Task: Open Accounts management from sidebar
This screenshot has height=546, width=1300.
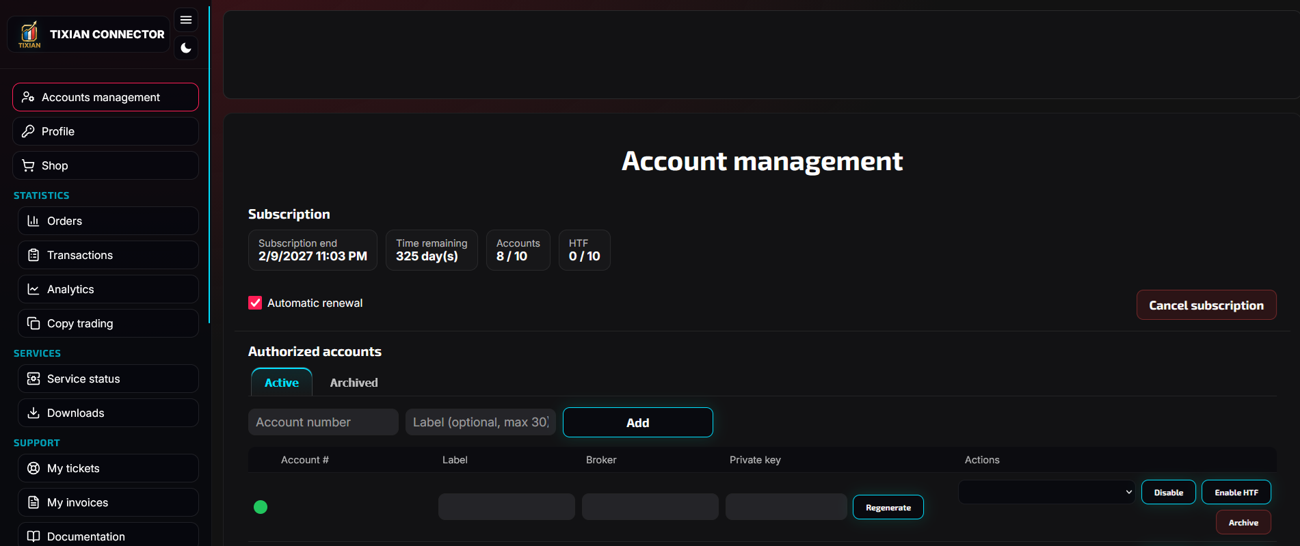Action: [x=105, y=97]
